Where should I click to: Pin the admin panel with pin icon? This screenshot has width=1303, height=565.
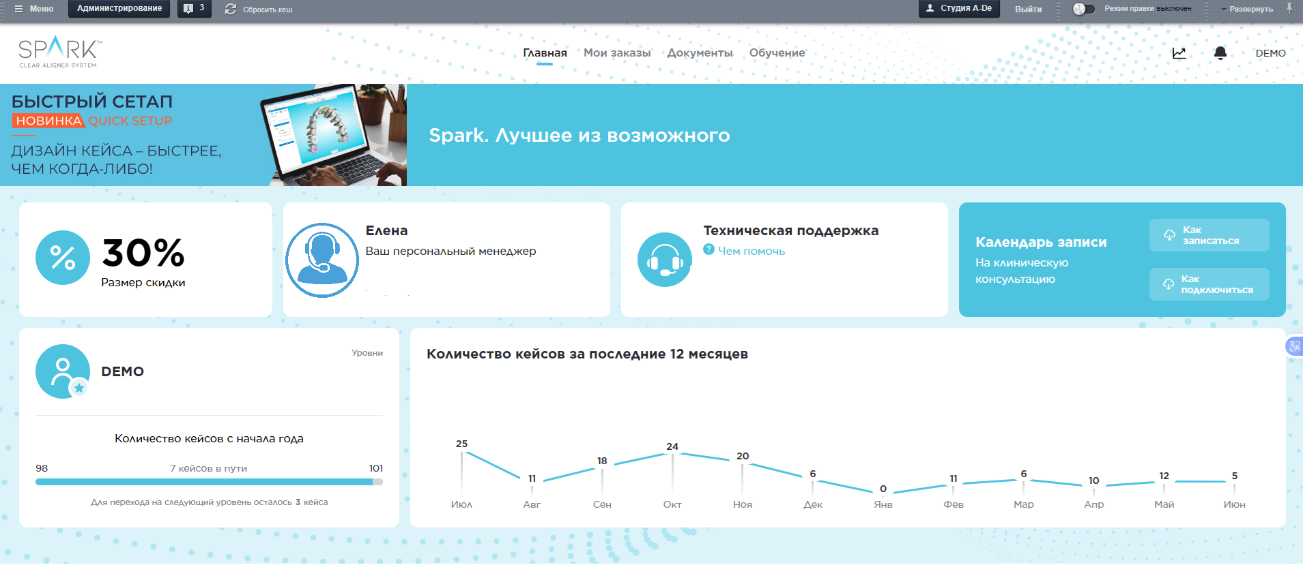1289,8
